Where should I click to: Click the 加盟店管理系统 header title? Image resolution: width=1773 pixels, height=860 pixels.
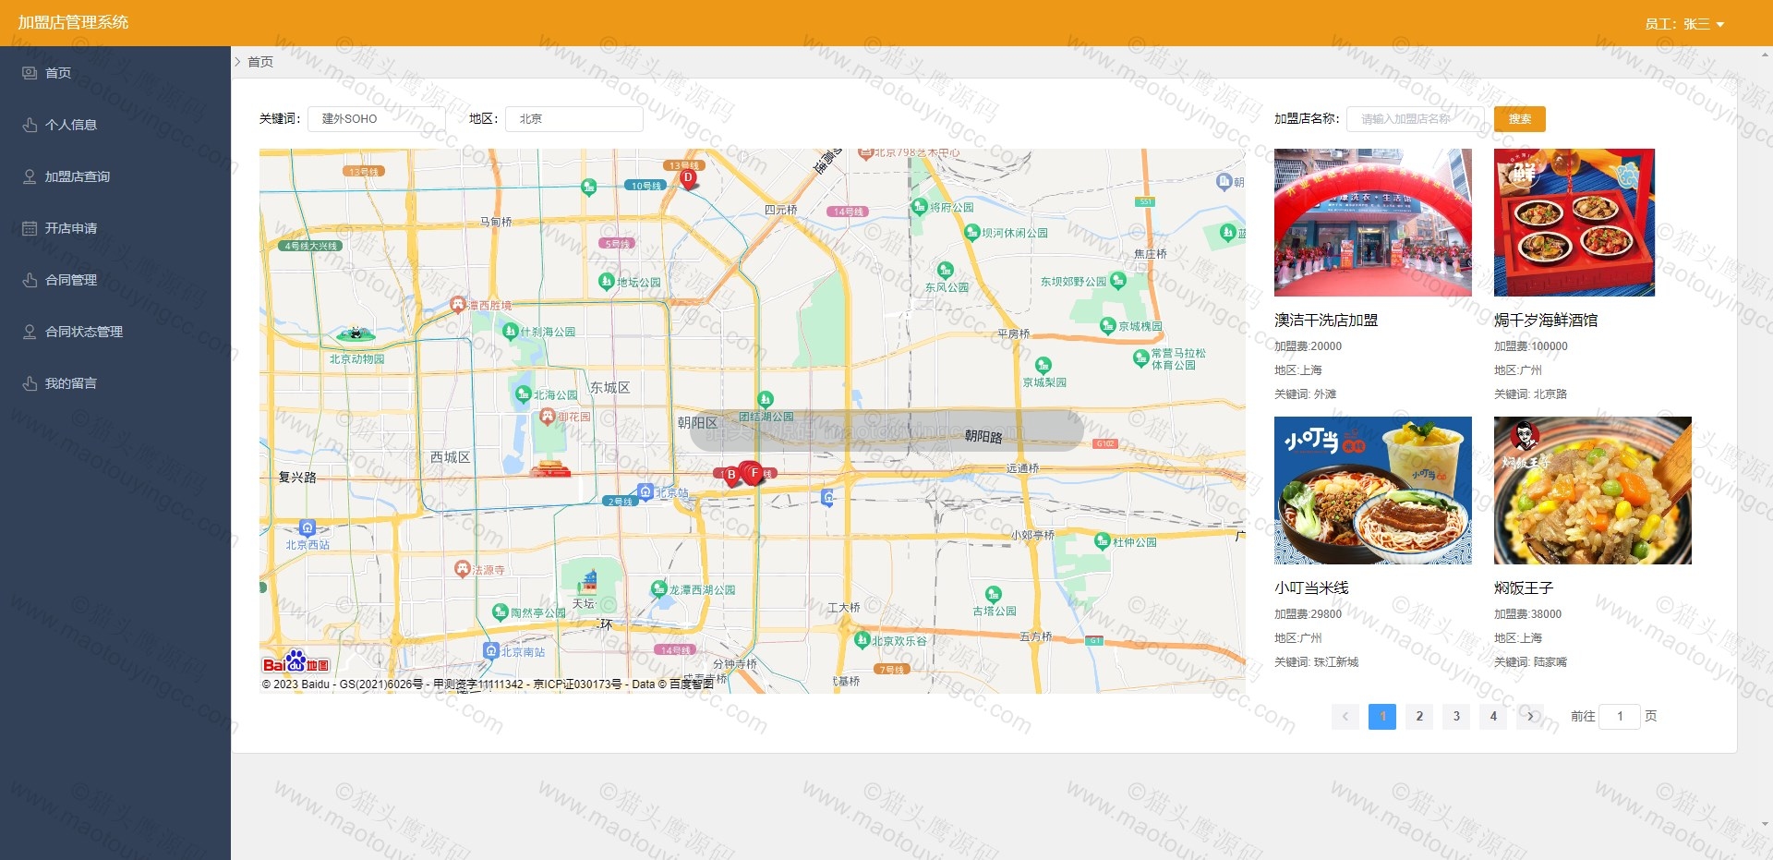pos(73,22)
